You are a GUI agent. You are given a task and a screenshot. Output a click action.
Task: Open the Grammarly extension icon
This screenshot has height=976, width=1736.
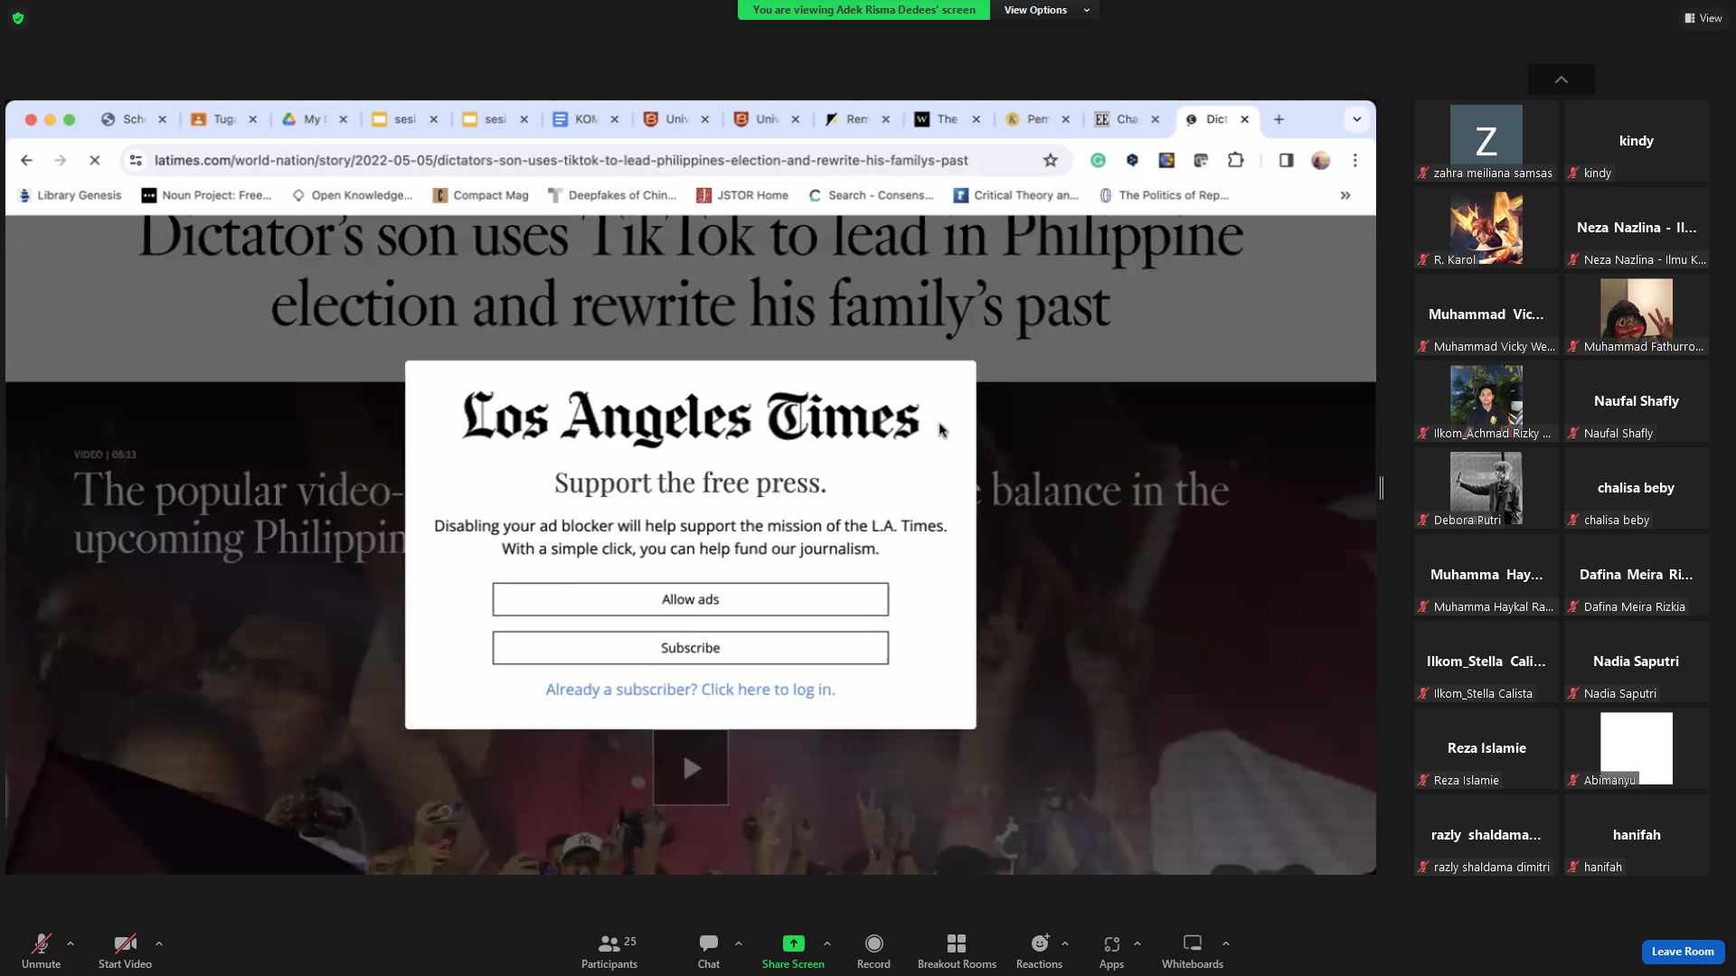pyautogui.click(x=1098, y=160)
